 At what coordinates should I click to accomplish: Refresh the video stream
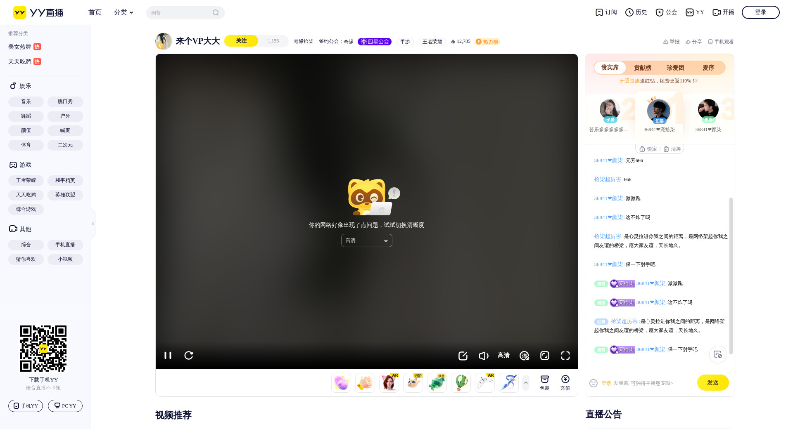pyautogui.click(x=189, y=355)
